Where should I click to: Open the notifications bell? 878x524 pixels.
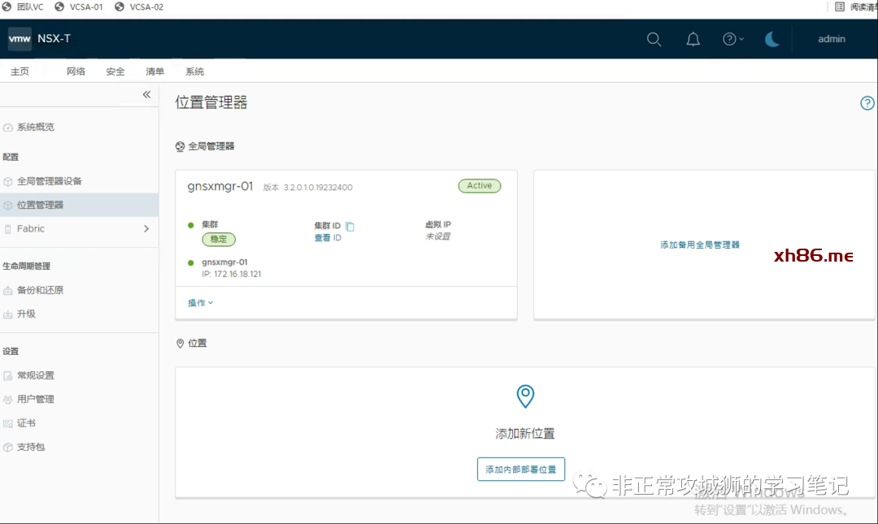[x=693, y=39]
